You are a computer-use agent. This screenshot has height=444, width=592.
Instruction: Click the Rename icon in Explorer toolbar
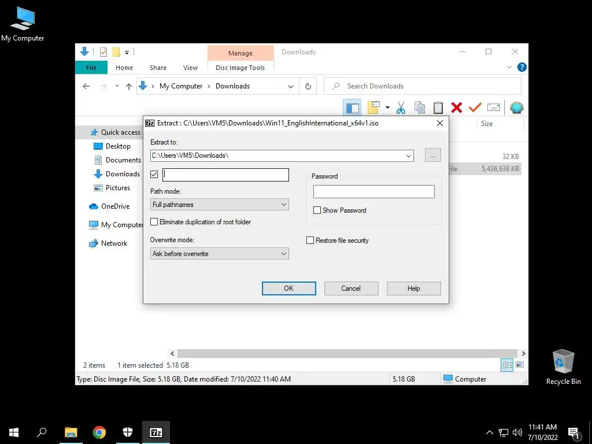point(494,108)
